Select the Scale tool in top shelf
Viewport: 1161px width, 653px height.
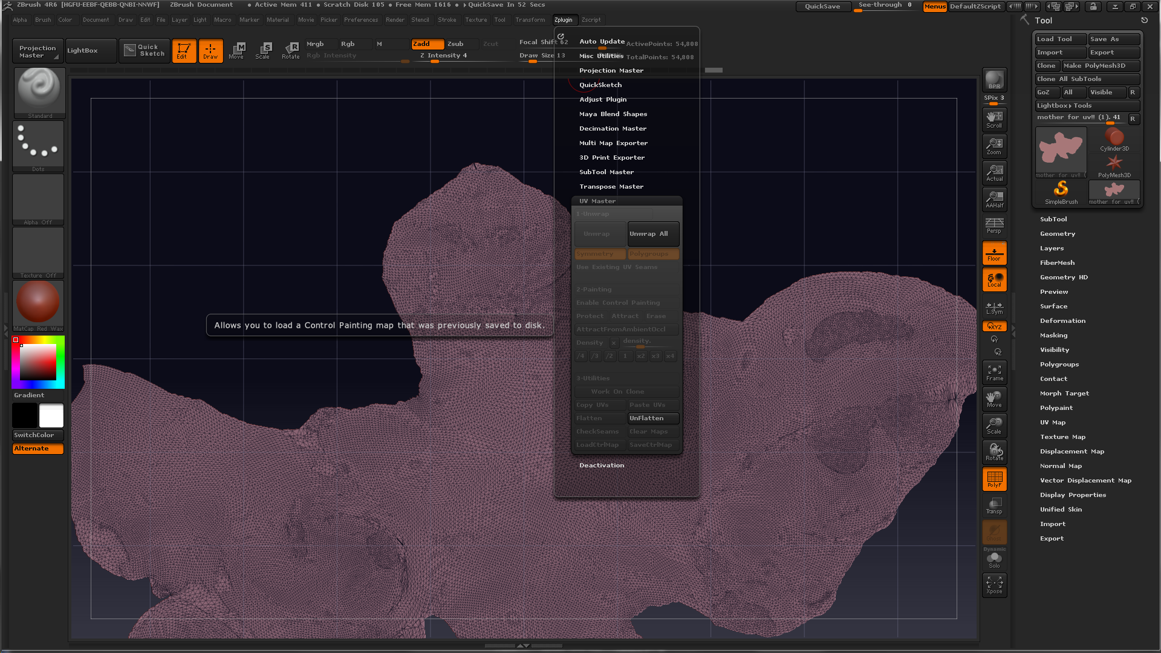coord(263,51)
